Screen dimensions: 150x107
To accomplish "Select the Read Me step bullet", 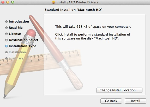I will (7, 28).
